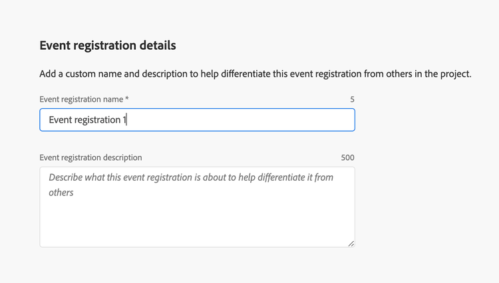Click the placeholder word "others" in description box
The image size is (499, 283).
tap(61, 193)
